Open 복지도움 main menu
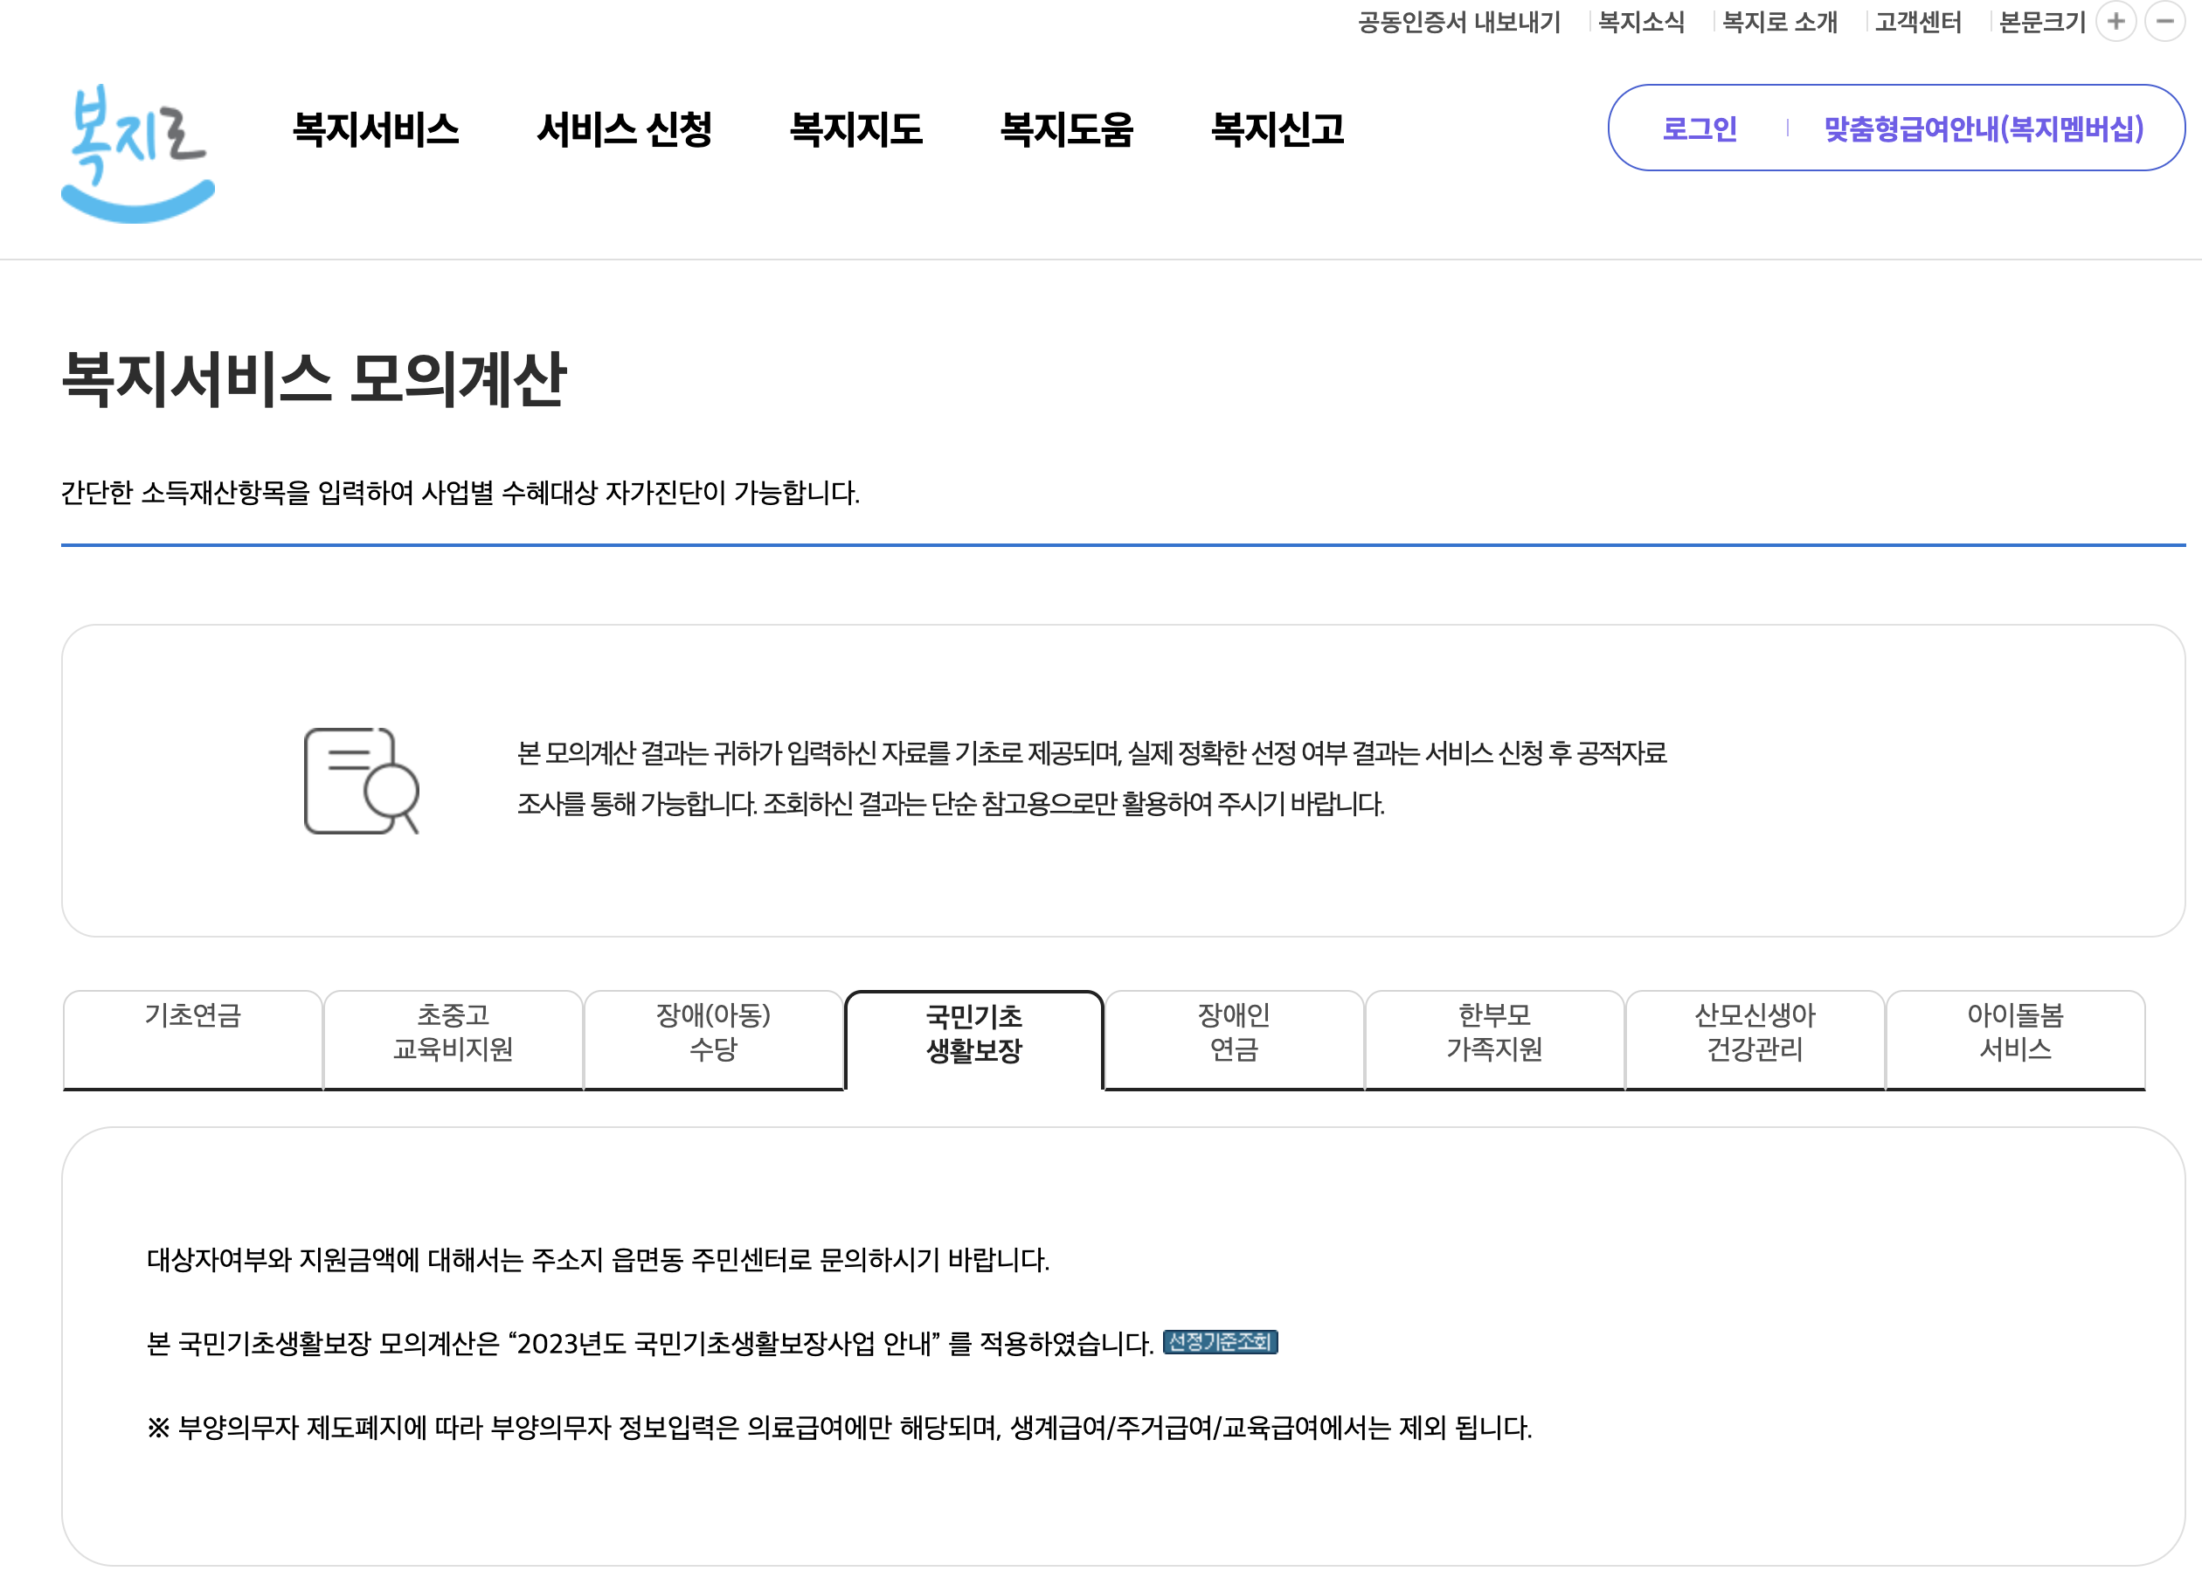Screen dimensions: 2202x1585 [1066, 129]
